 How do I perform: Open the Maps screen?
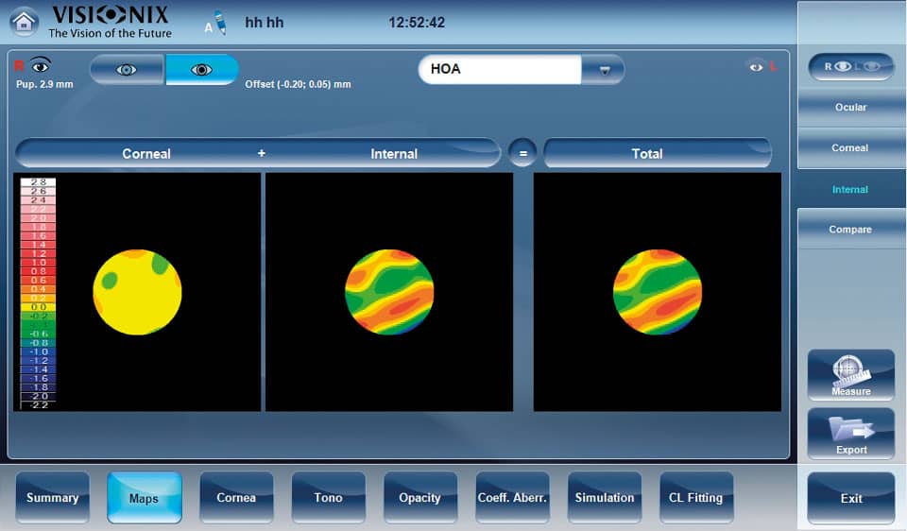click(144, 498)
